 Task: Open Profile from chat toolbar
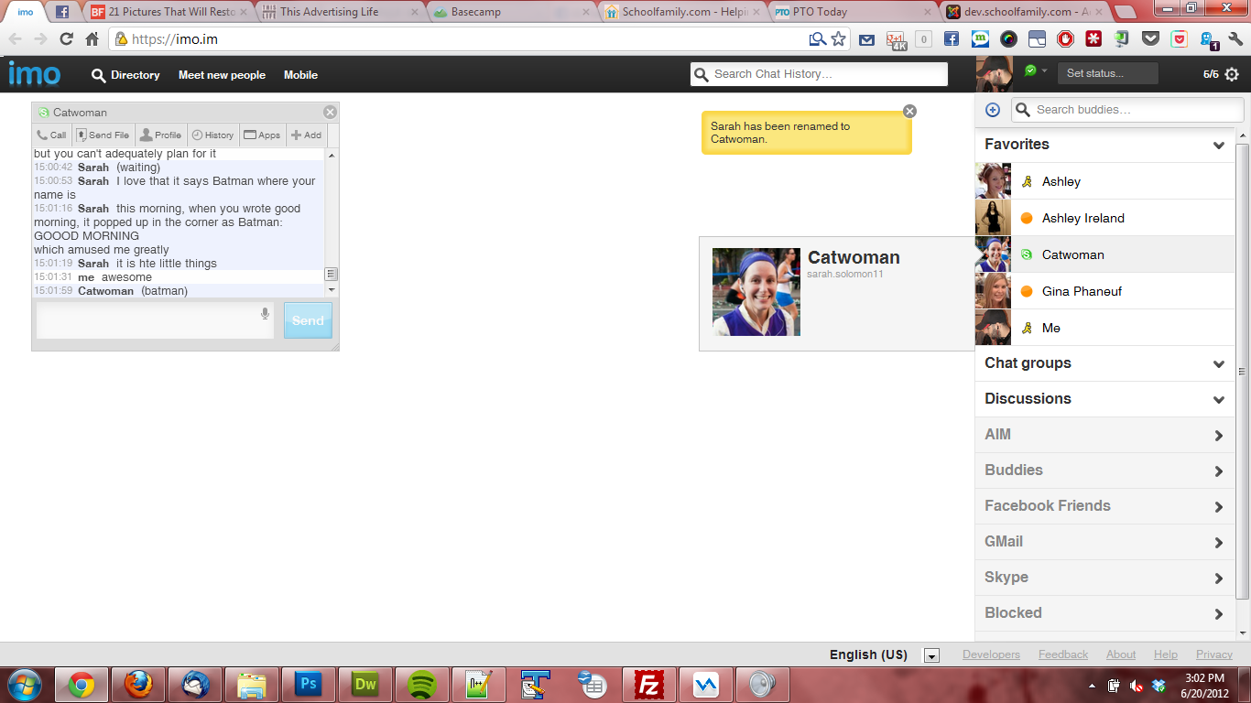click(x=160, y=135)
